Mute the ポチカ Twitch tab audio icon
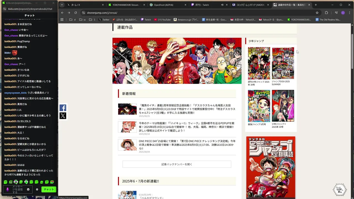The height and width of the screenshot is (199, 354). coord(222,5)
